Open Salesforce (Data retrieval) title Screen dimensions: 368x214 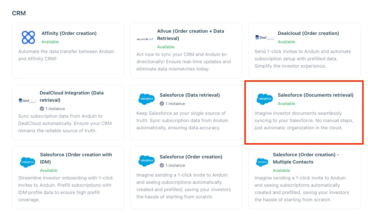click(x=189, y=95)
